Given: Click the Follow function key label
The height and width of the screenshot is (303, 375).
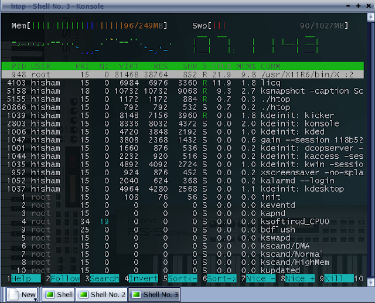Looking at the screenshot, I should click(x=65, y=278).
